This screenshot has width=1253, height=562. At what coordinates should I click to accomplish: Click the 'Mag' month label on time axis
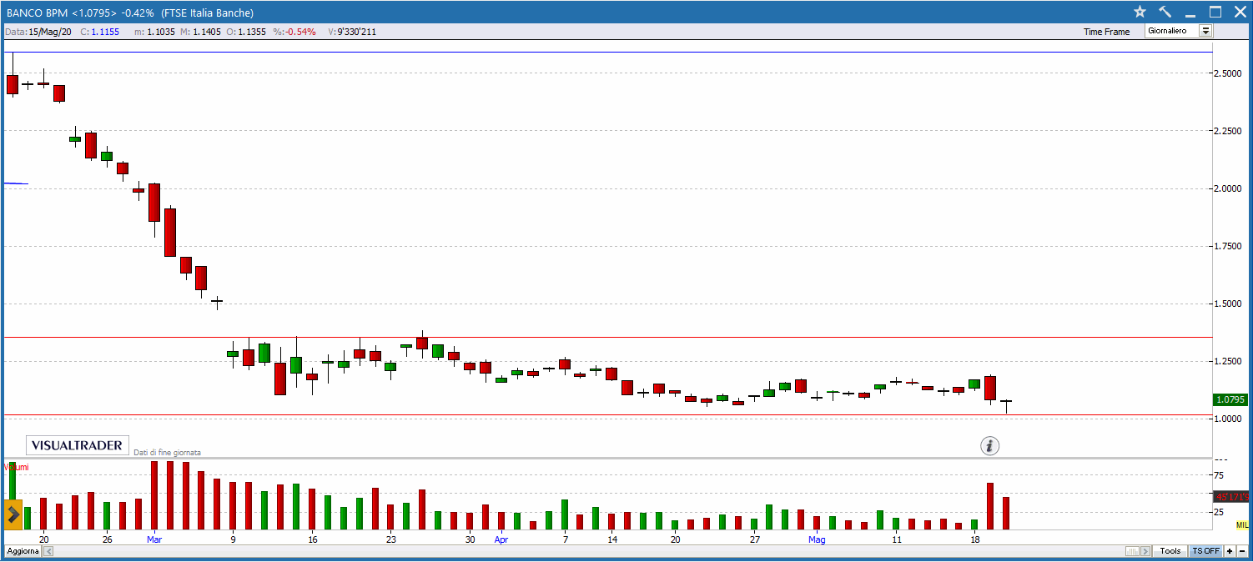[818, 539]
